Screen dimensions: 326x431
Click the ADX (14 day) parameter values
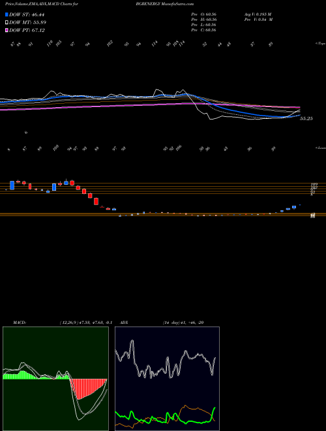pyautogui.click(x=183, y=323)
